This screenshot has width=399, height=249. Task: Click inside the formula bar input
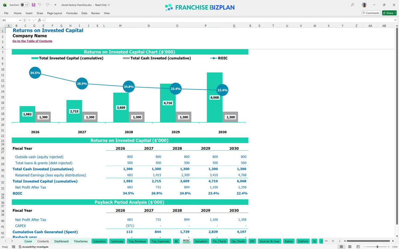coord(219,20)
